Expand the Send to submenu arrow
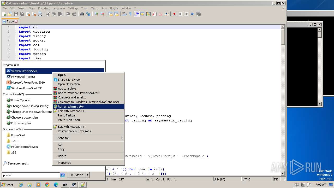 (x=122, y=138)
